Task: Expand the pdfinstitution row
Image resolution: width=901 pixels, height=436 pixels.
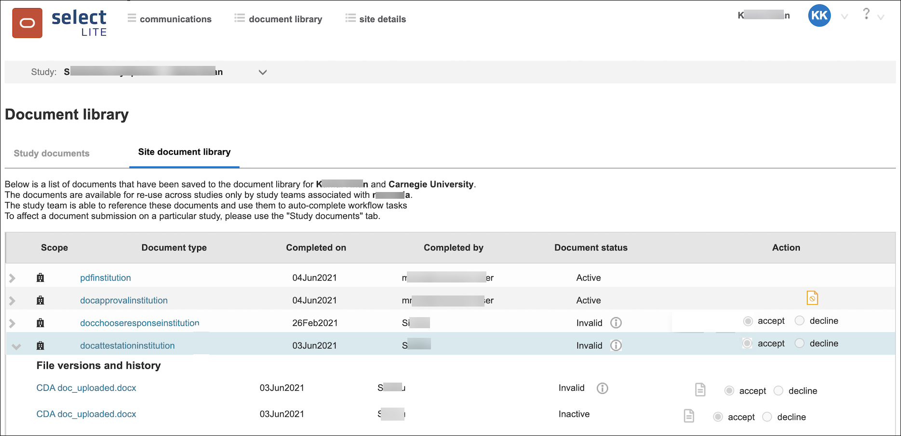Action: 12,278
